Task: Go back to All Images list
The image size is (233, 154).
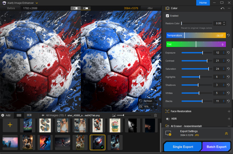Action: (43, 115)
